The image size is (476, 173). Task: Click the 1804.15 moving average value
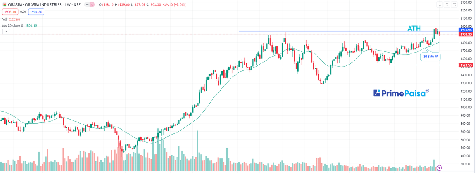pyautogui.click(x=32, y=25)
